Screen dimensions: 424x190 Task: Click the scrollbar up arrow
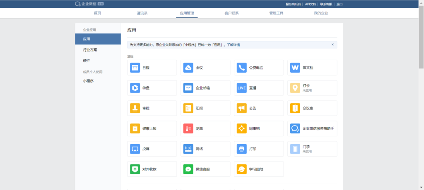[x=421, y=2]
